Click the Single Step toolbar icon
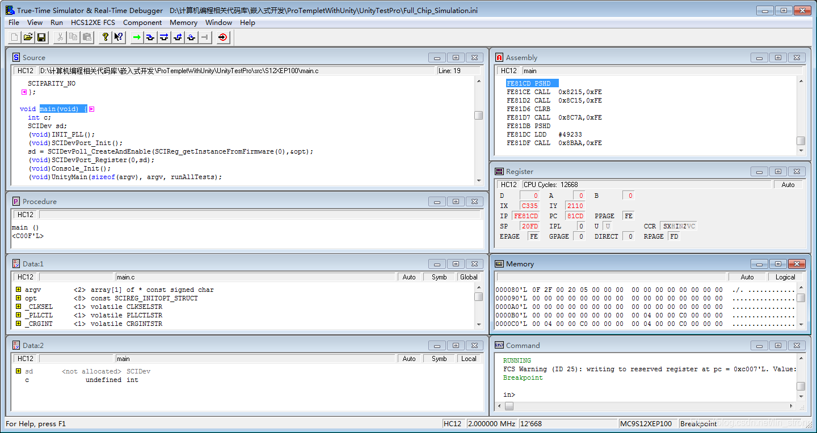817x433 pixels. point(150,37)
